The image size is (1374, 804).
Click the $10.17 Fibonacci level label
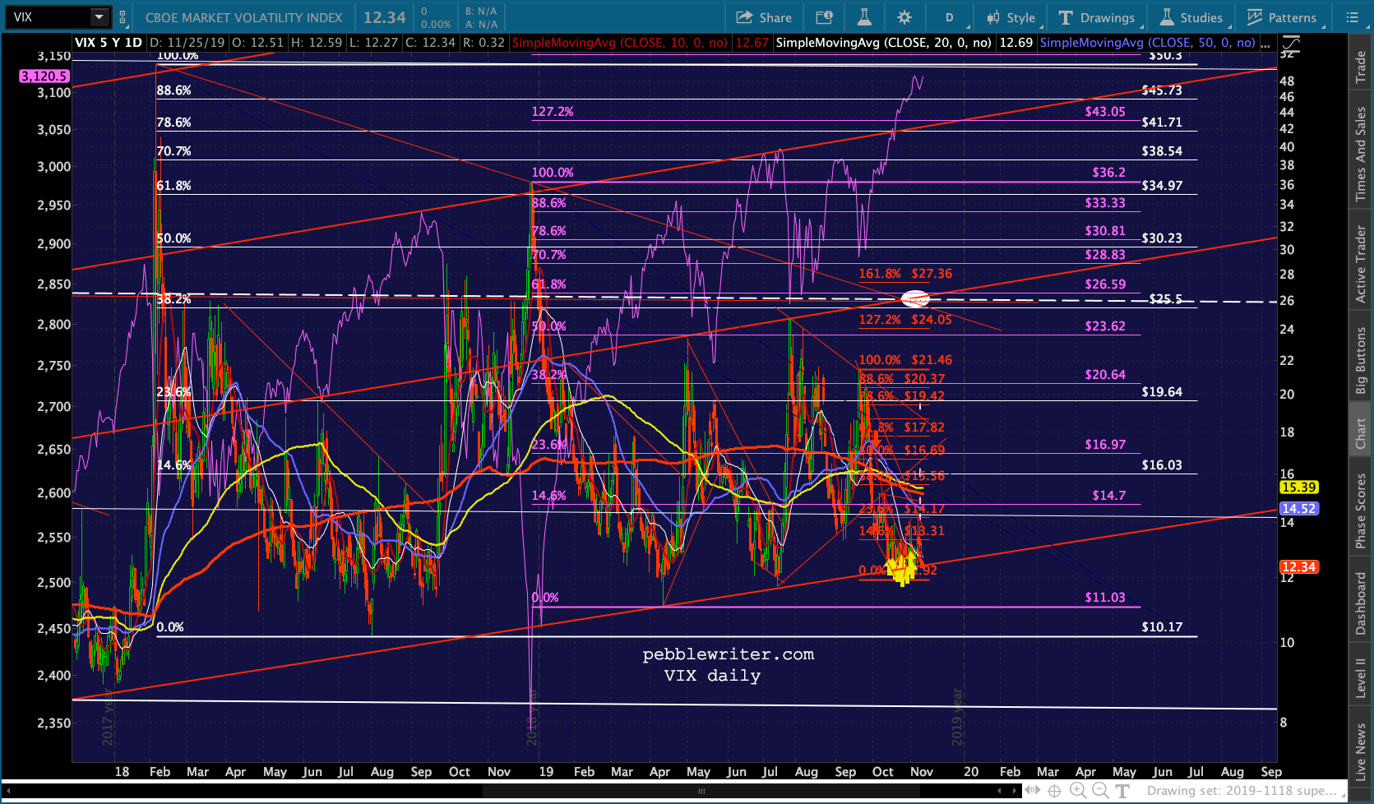tap(1162, 627)
